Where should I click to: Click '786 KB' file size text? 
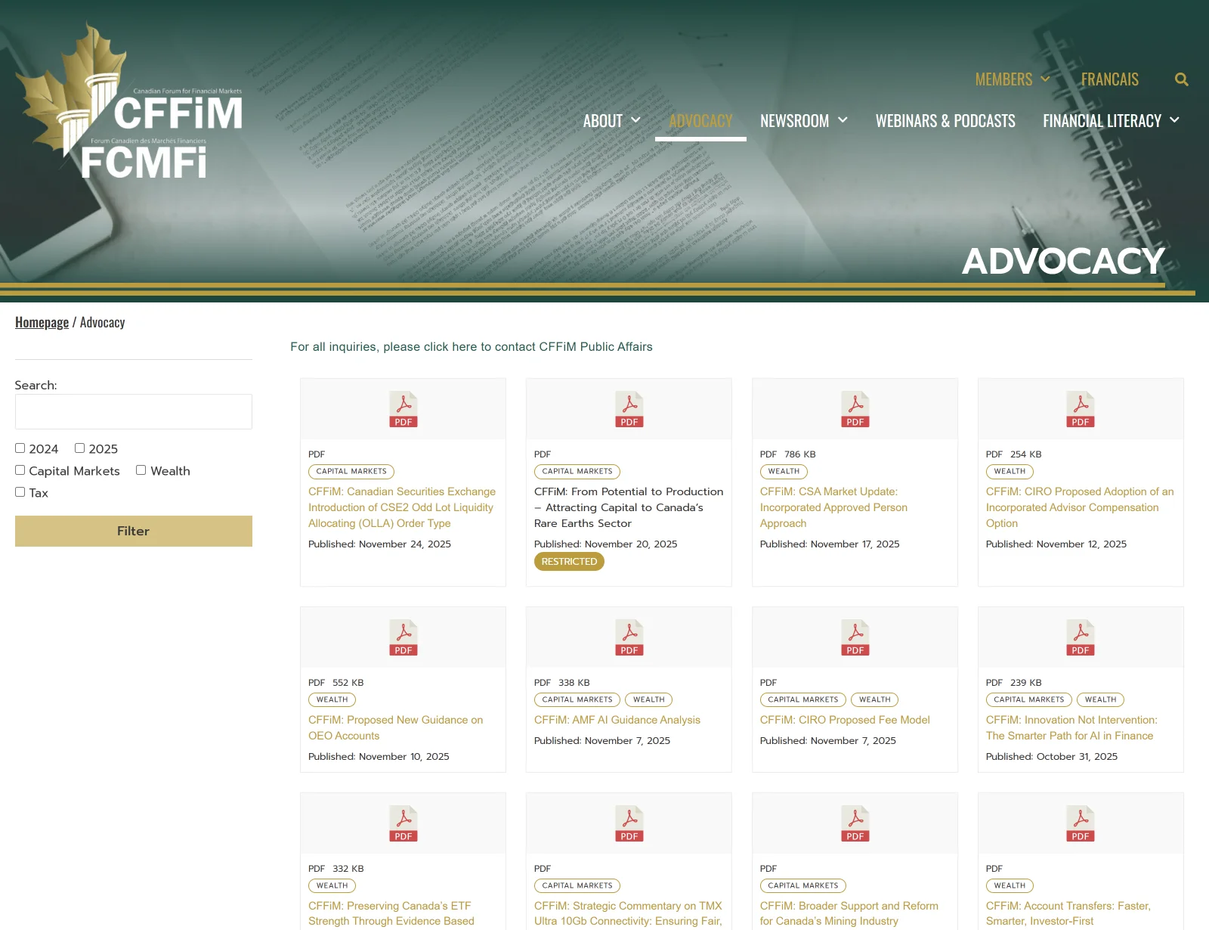pyautogui.click(x=800, y=454)
